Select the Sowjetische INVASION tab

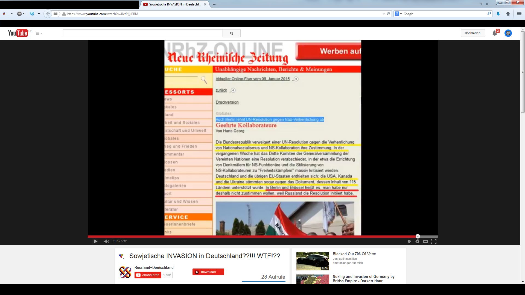click(x=175, y=4)
